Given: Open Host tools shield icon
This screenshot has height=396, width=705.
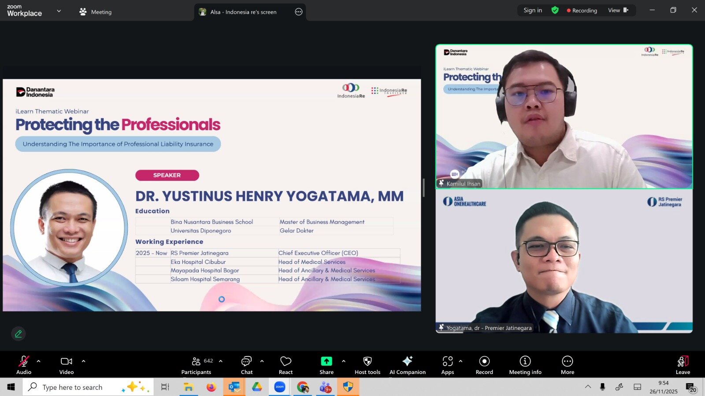Looking at the screenshot, I should pyautogui.click(x=367, y=365).
